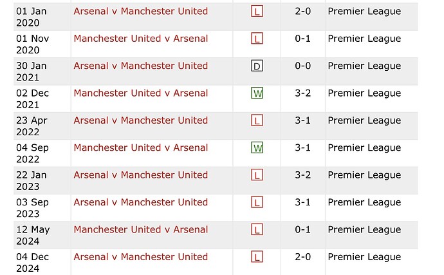444x275 pixels.
Task: Click the L result badge for 03 Sep 2023
Action: point(257,202)
